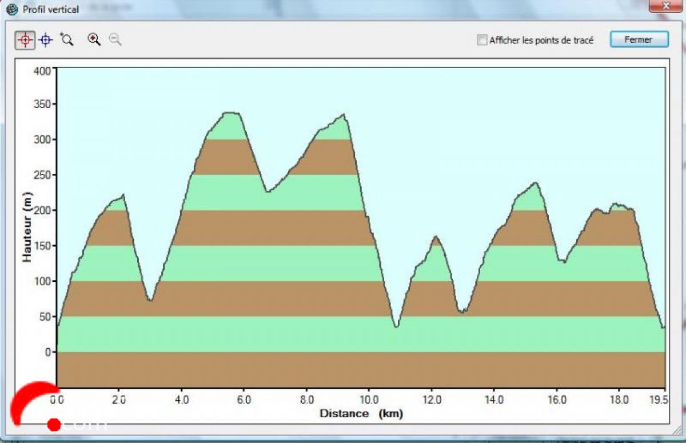The image size is (686, 443).
Task: Enable the Afficher les points de tracé checkbox
Action: [482, 40]
